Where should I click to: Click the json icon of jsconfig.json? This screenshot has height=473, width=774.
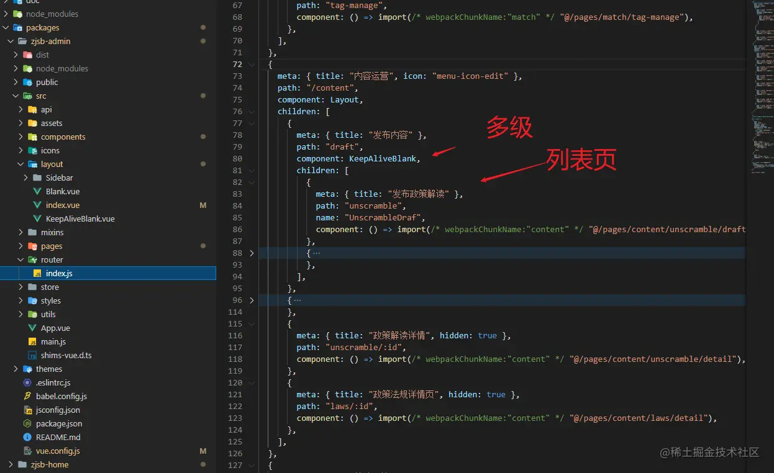[27, 410]
